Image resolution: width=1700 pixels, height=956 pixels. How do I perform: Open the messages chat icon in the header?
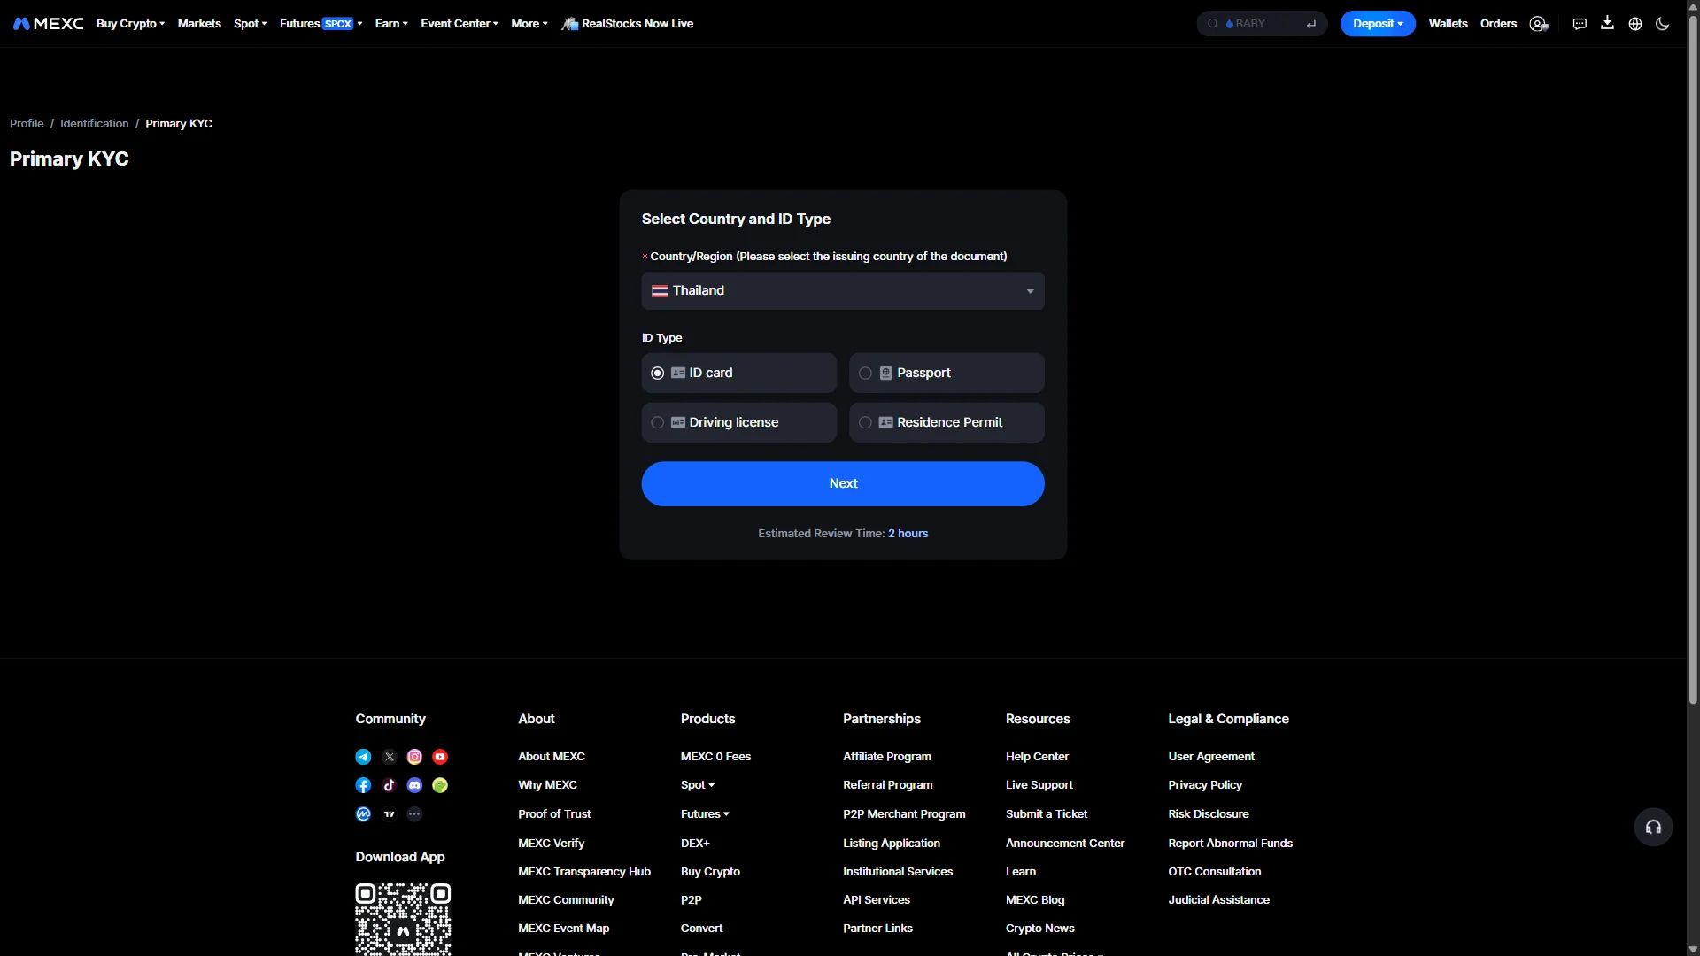coord(1580,24)
